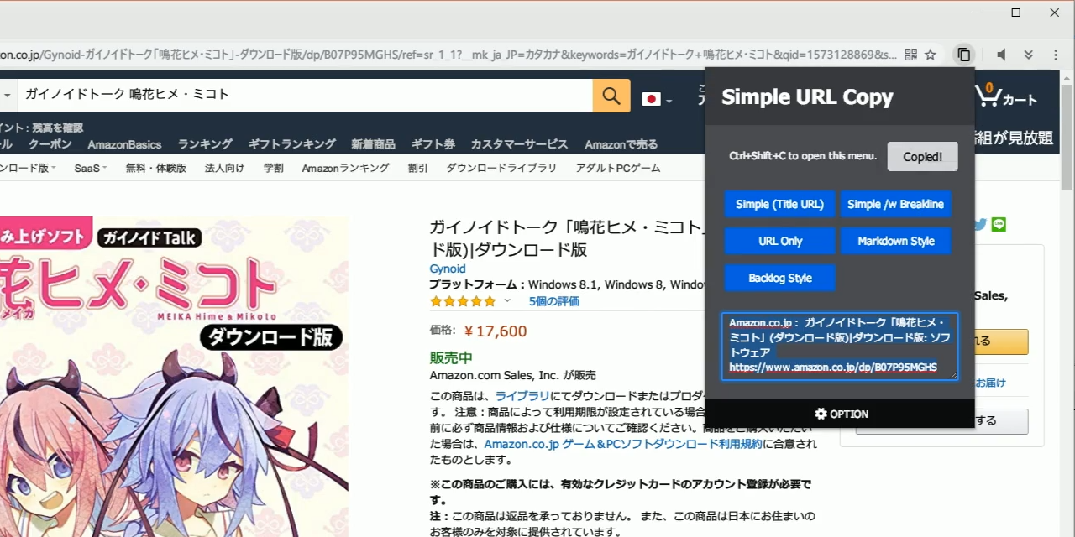Image resolution: width=1075 pixels, height=537 pixels.
Task: Click the Copied! button
Action: (x=922, y=157)
